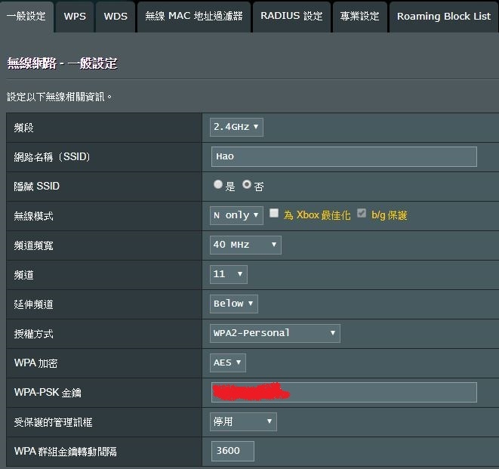
Task: Click the 設定以下無線相關資訊 description text
Action: (60, 97)
